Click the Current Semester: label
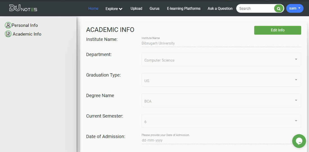 tap(105, 116)
